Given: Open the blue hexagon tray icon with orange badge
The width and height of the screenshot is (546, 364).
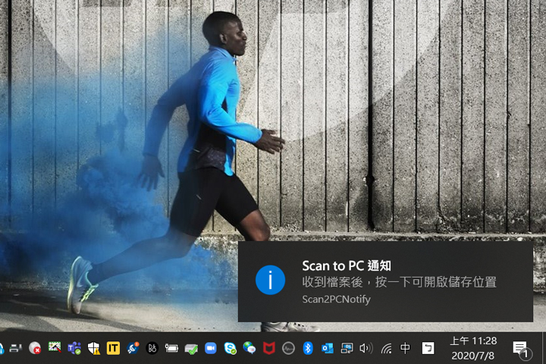Looking at the screenshot, I should tap(133, 348).
